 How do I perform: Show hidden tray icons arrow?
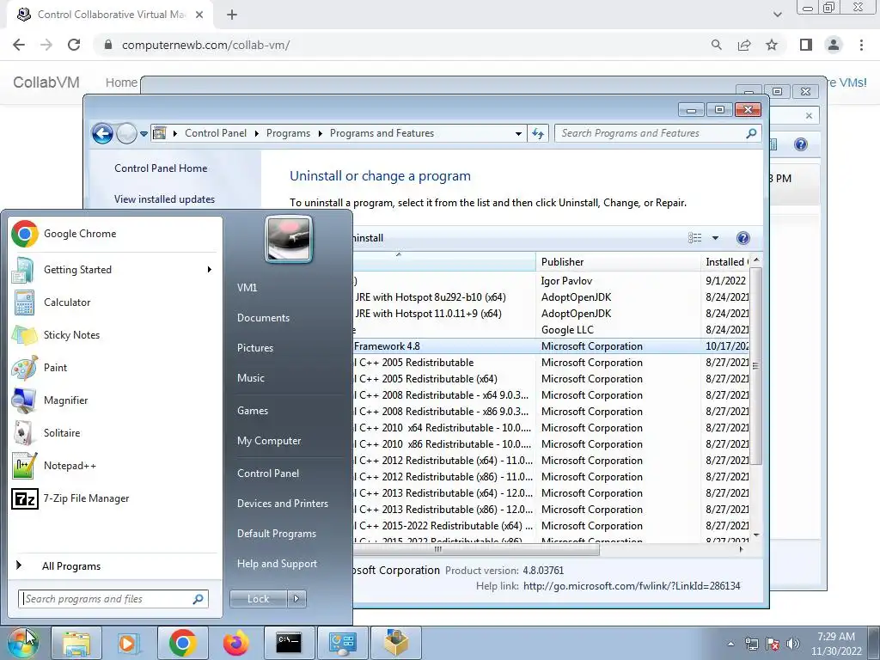pyautogui.click(x=730, y=644)
